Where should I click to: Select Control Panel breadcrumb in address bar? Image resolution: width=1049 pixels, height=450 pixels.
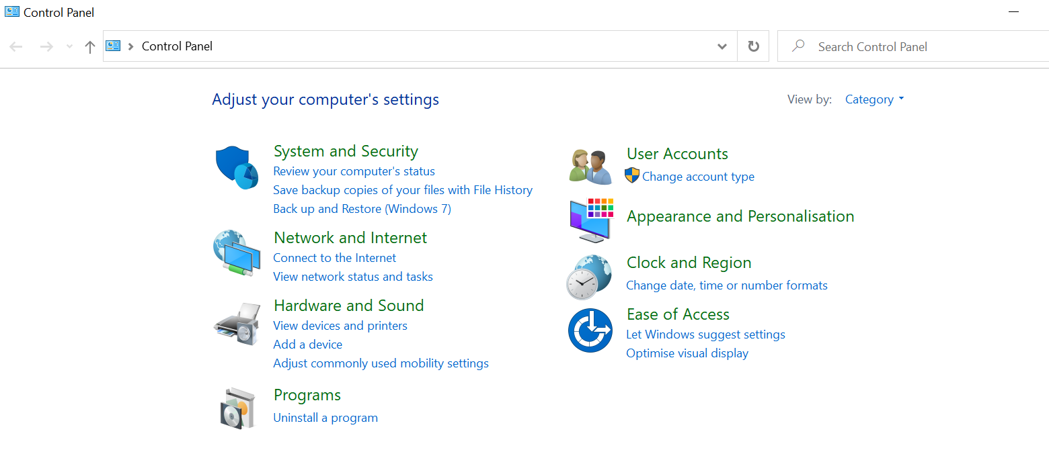pos(177,46)
